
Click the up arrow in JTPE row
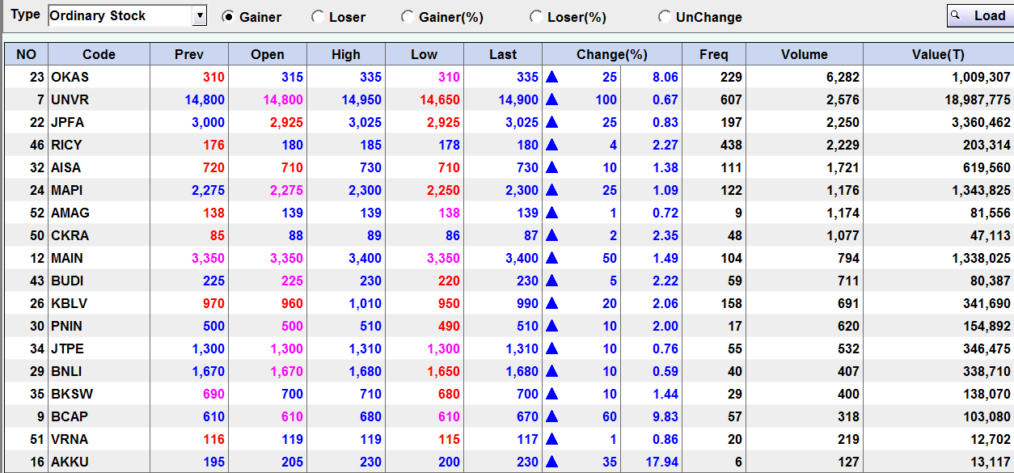pos(552,348)
